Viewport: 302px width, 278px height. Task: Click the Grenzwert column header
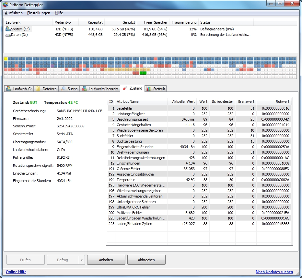tap(246, 102)
